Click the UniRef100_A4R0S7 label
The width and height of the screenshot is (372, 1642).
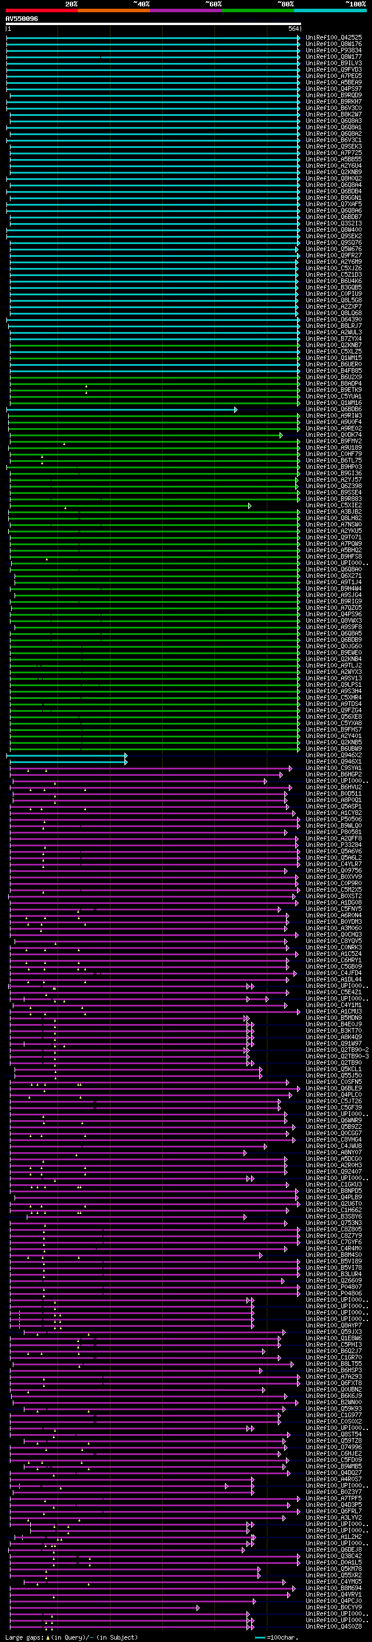tap(334, 1479)
